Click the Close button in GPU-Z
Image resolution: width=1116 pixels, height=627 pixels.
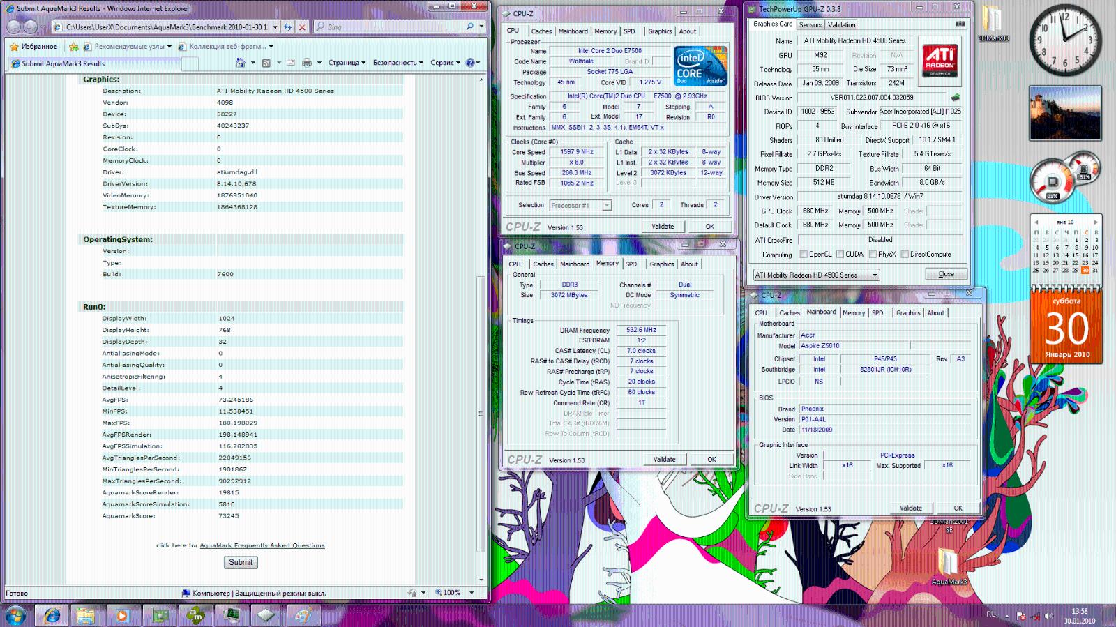tap(946, 274)
